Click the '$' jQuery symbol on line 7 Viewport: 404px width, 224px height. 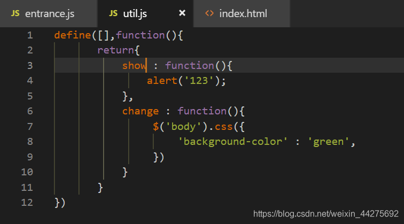tap(156, 127)
